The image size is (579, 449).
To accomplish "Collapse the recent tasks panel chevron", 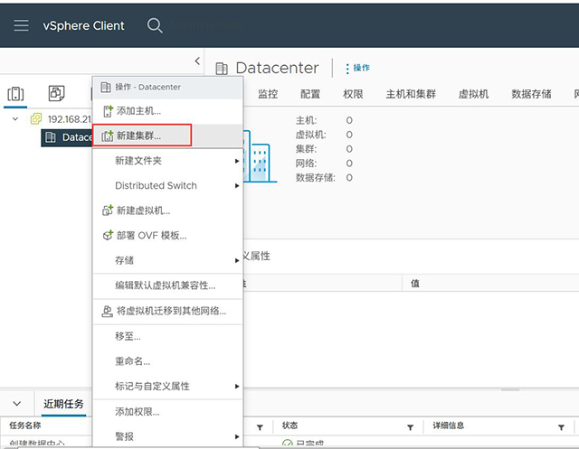I will click(16, 404).
